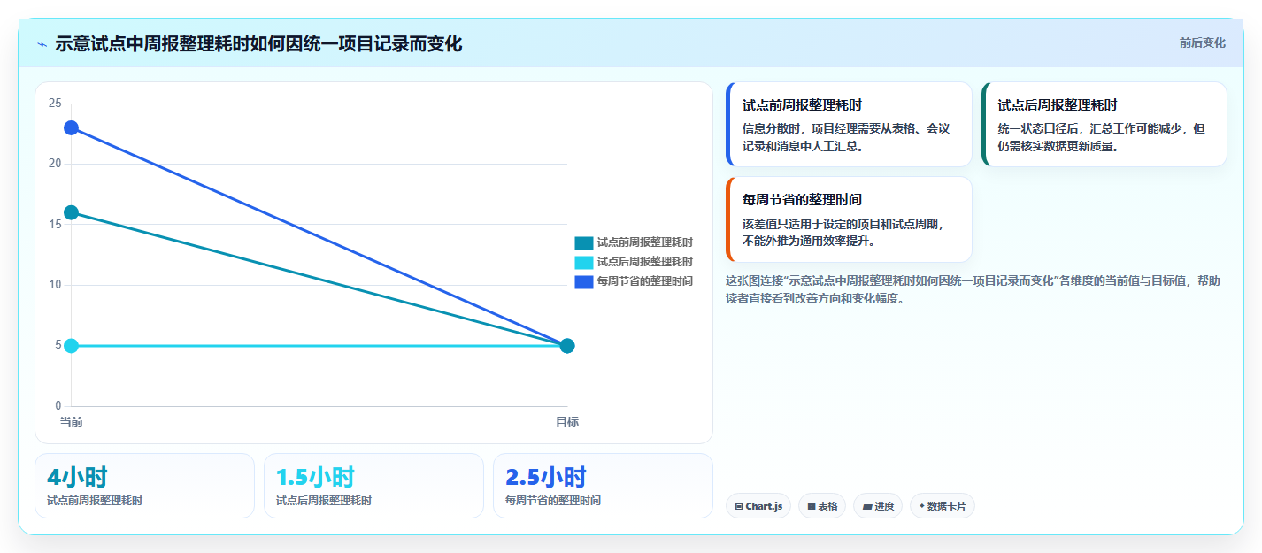Screen dimensions: 1262x553
Task: Click legend label 每周节省的整理时间
Action: 644,281
